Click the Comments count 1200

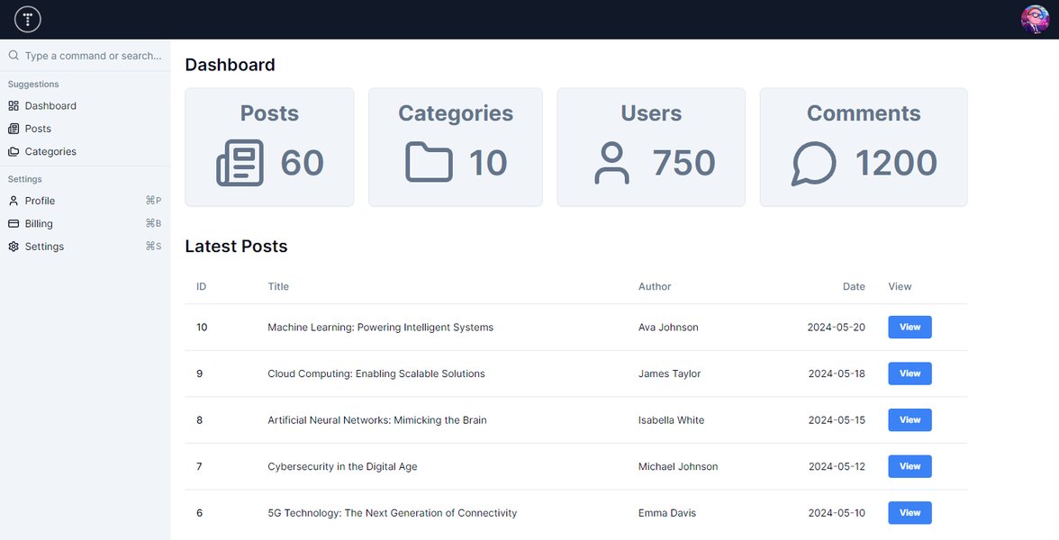tap(896, 163)
